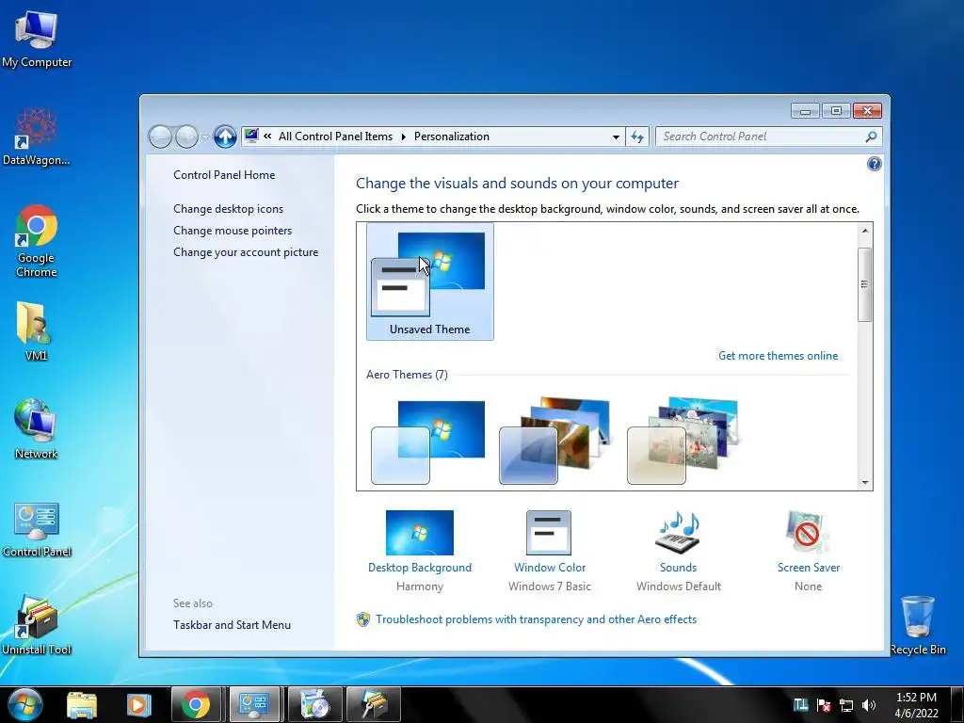The image size is (964, 723).
Task: Launch Uninstall Tool desktop shortcut
Action: click(37, 624)
